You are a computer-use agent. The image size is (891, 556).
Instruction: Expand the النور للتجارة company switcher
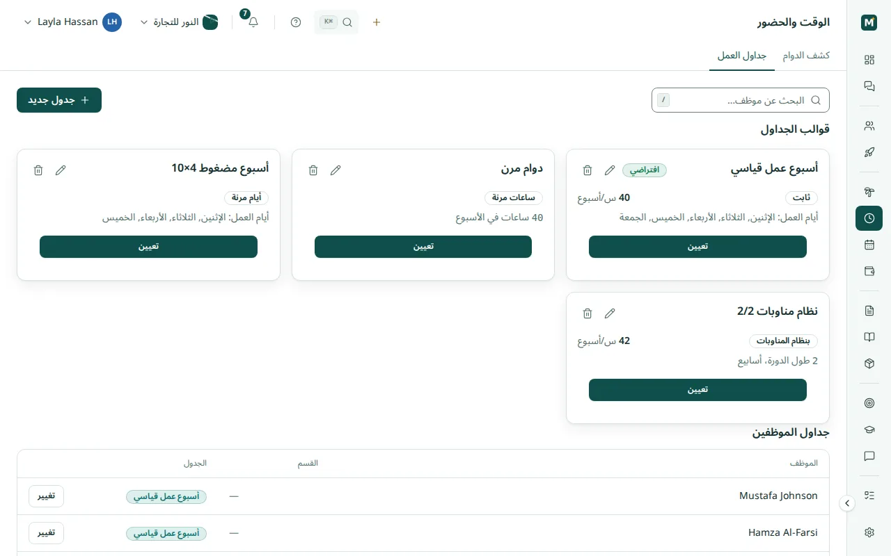pos(180,22)
